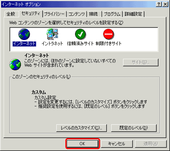170x151 pixels.
Task: Select the Trusted Sites green checkmark icon
Action: [80, 34]
